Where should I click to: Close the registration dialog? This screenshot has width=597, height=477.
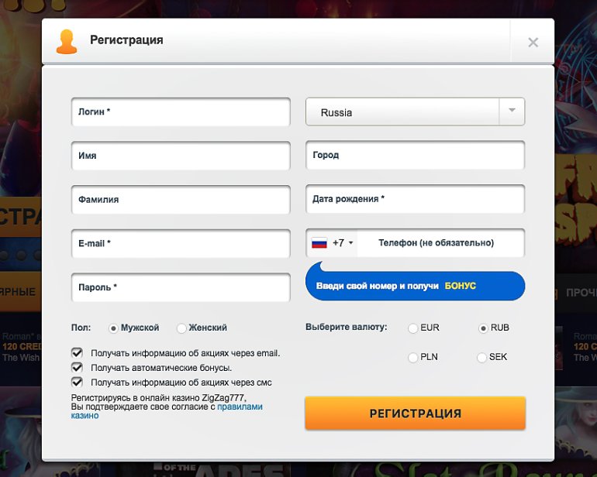(x=533, y=43)
